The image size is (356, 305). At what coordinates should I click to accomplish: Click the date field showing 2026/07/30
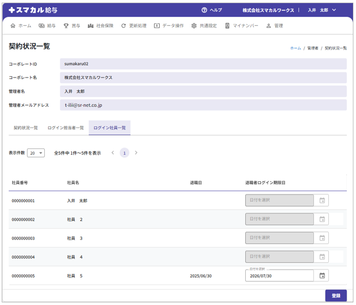pyautogui.click(x=279, y=276)
